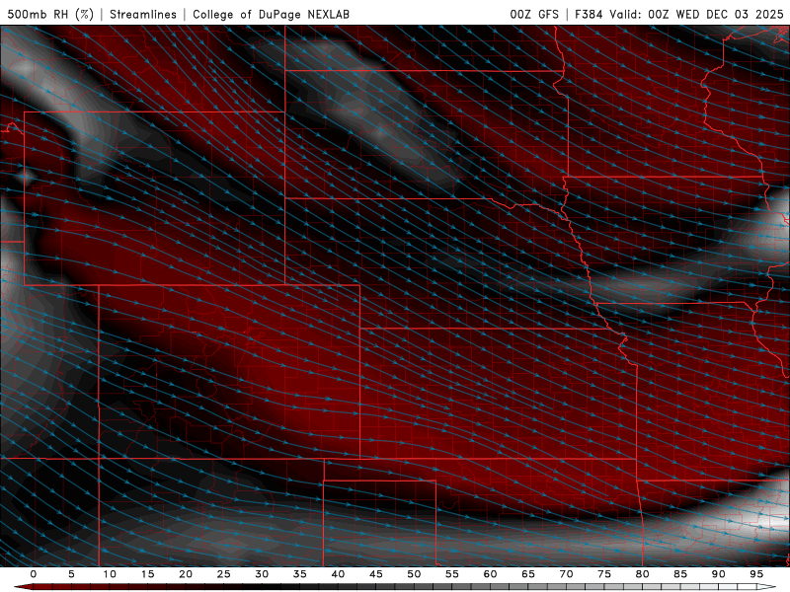Viewport: 790px width, 592px height.
Task: Click "College of DuPage NEXLAB" header text
Action: point(271,14)
